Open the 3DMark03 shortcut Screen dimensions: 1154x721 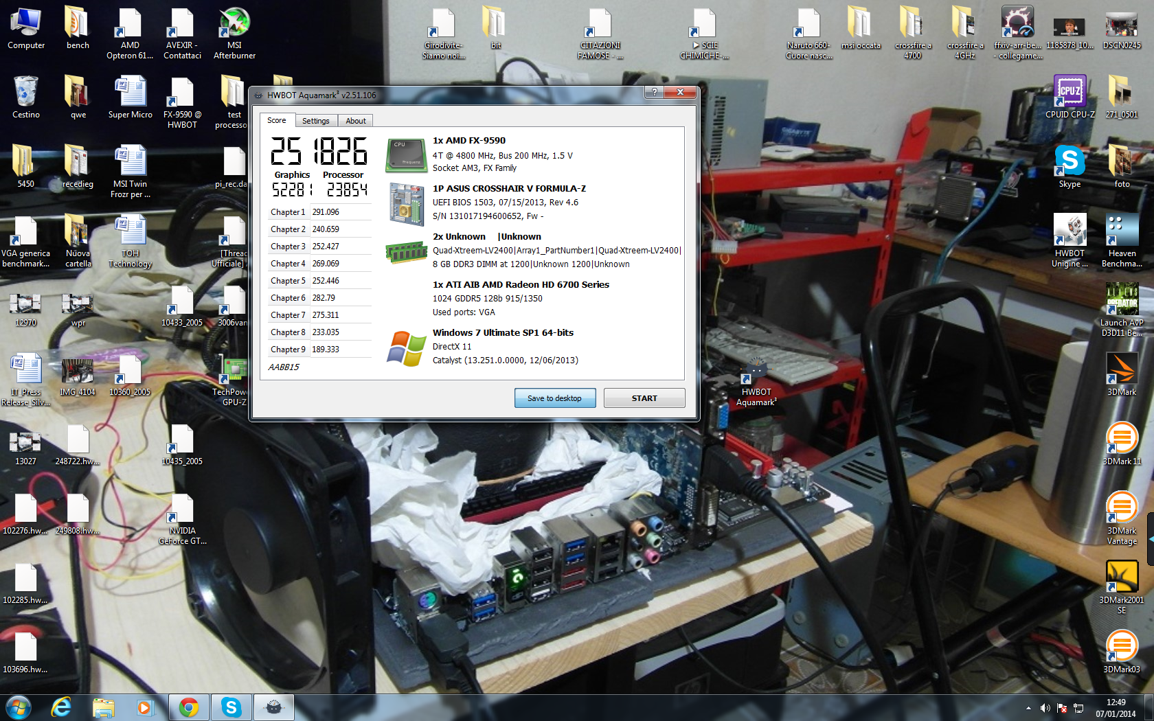tap(1122, 652)
